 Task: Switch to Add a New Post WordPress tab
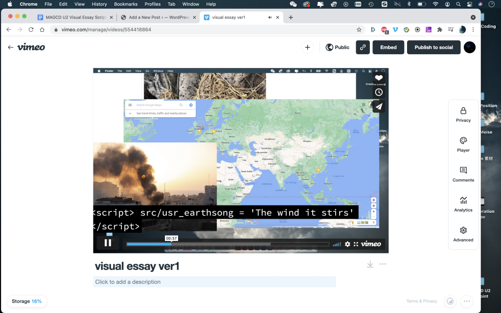pyautogui.click(x=159, y=17)
